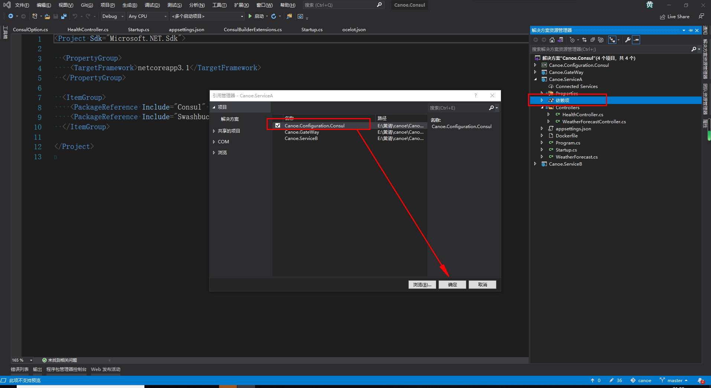Open Properties wrench icon in Solution Explorer
The image size is (711, 388).
[x=627, y=40]
